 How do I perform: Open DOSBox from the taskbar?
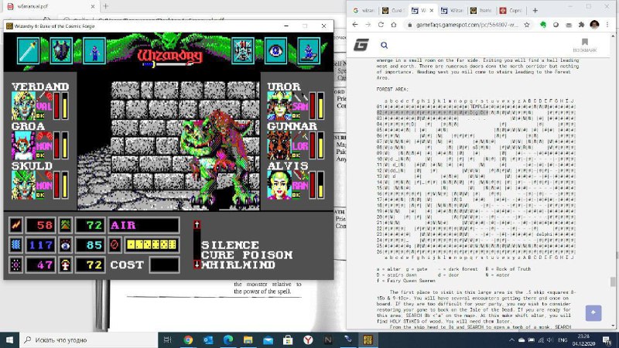368,339
